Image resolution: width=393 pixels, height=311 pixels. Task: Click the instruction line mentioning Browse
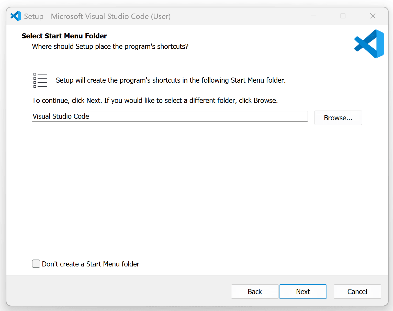point(154,100)
